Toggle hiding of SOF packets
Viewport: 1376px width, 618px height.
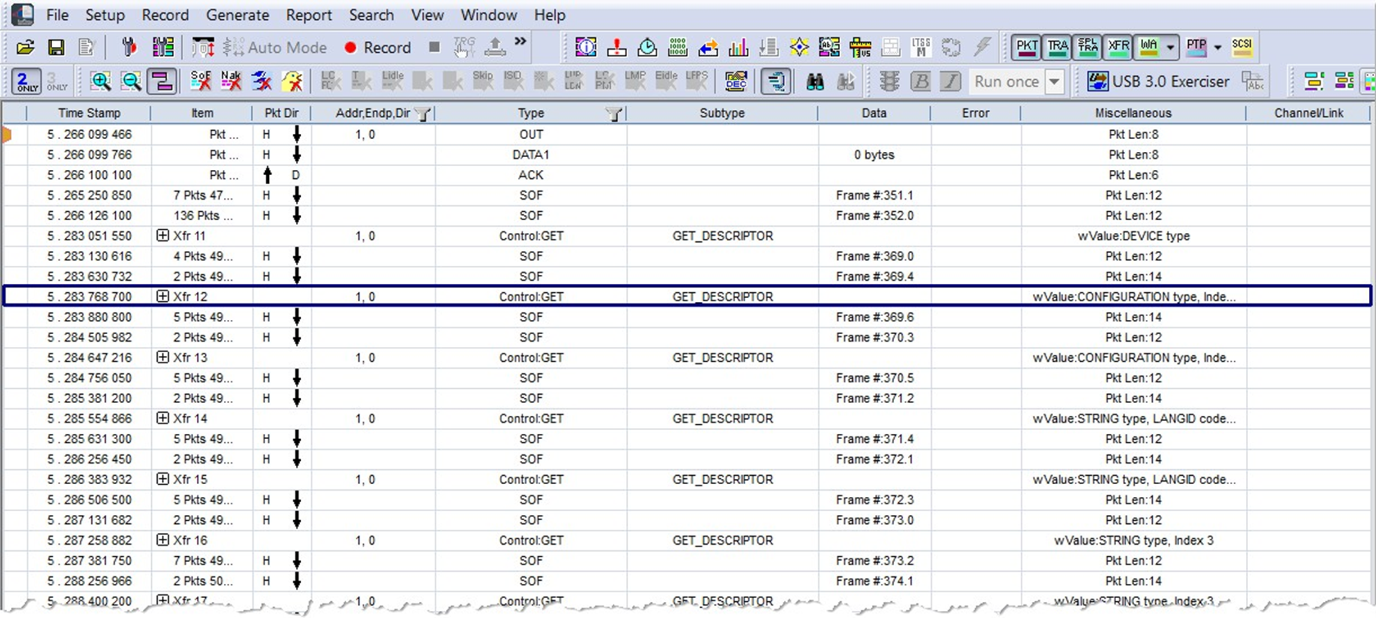pyautogui.click(x=200, y=81)
